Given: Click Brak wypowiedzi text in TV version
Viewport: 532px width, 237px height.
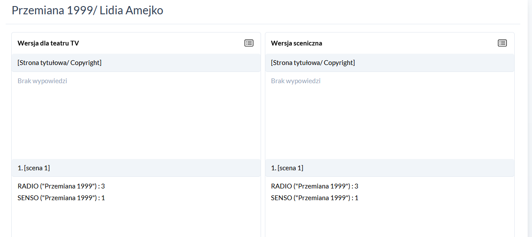Looking at the screenshot, I should pos(42,81).
